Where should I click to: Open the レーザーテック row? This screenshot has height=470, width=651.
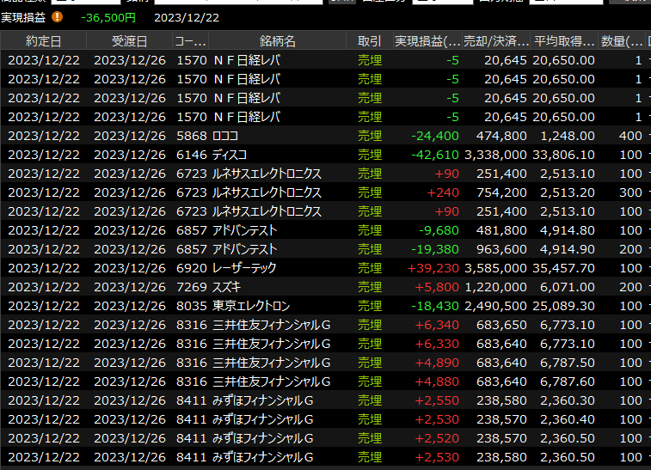(x=244, y=268)
